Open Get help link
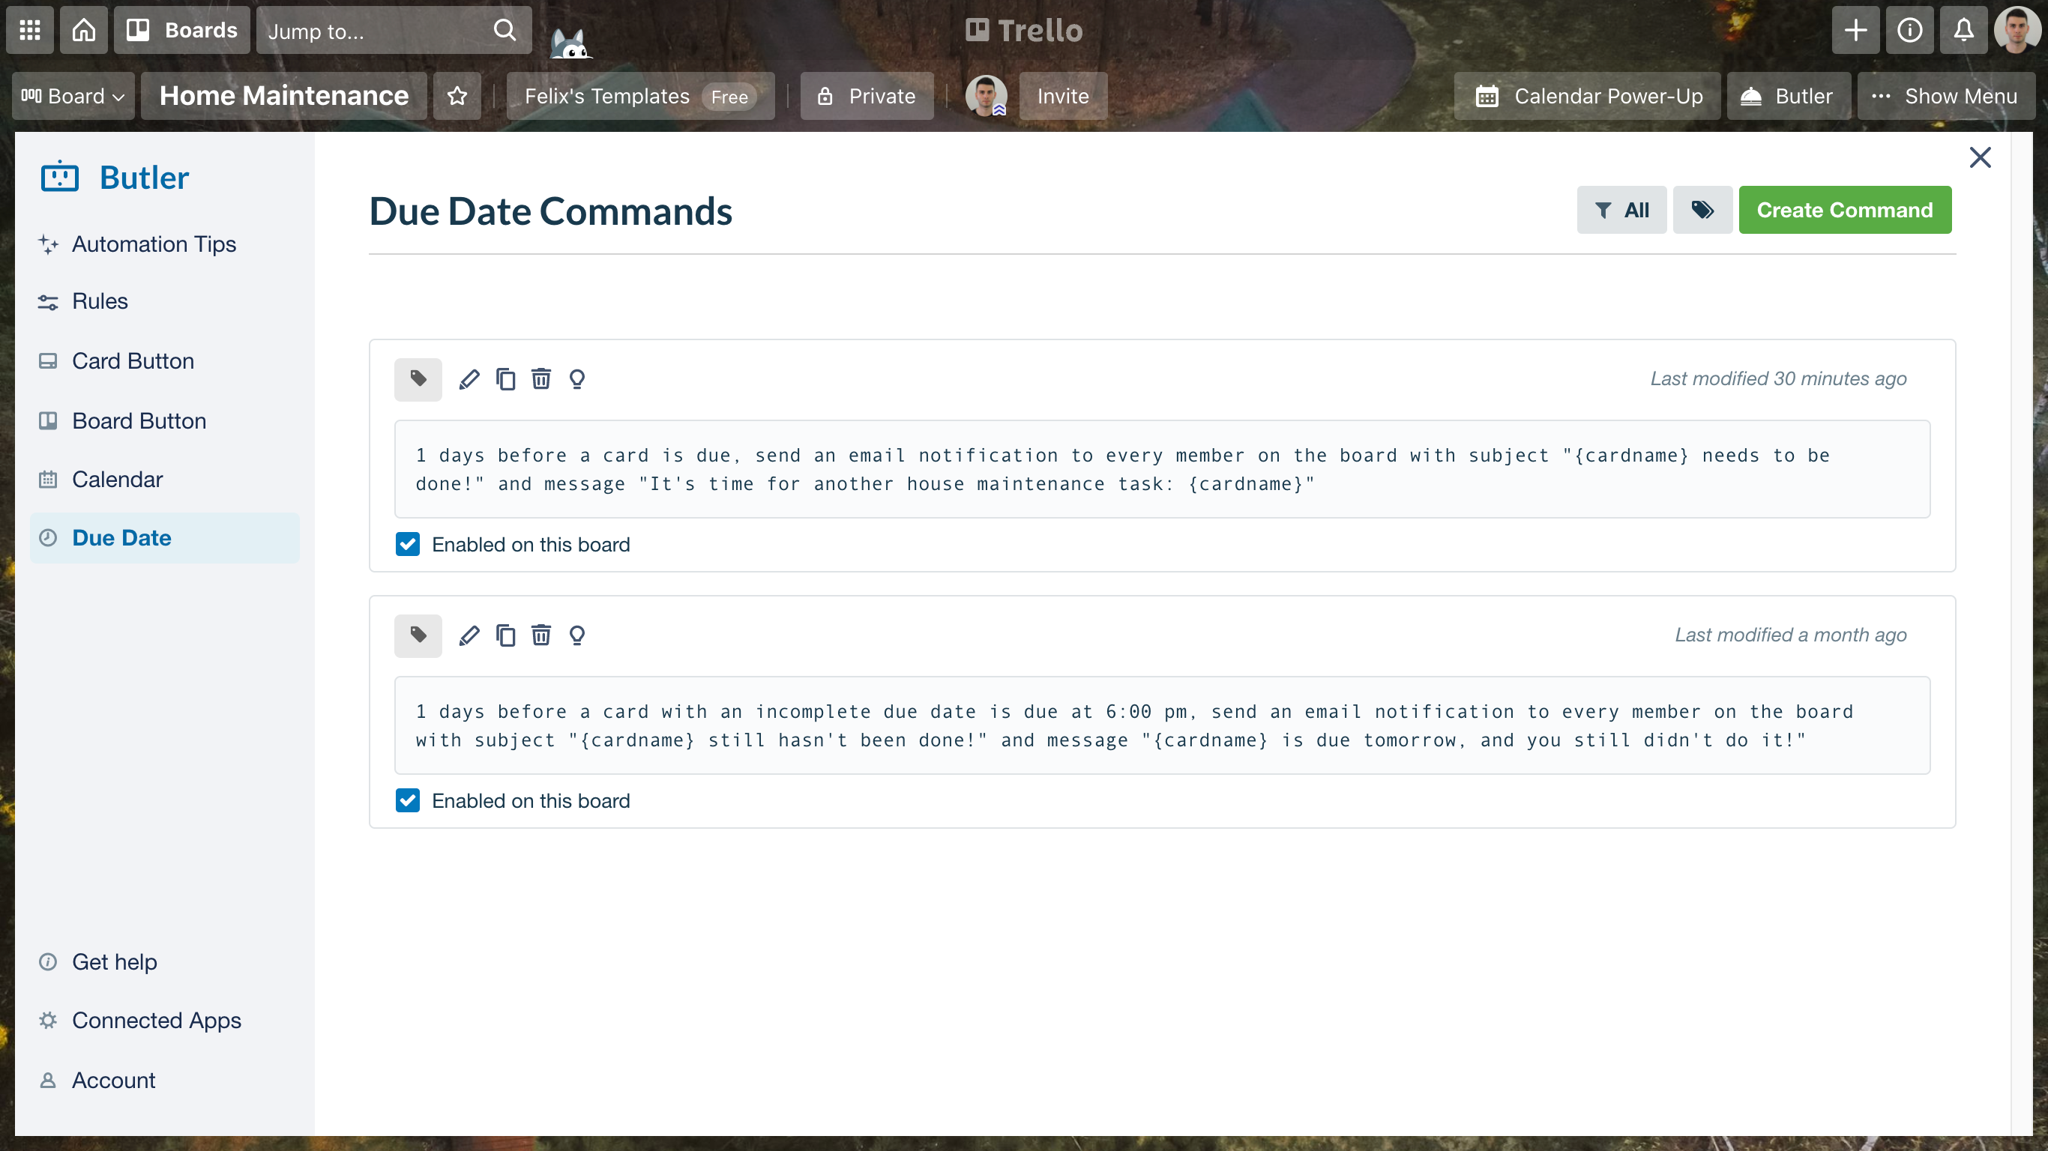The height and width of the screenshot is (1151, 2048). tap(165, 962)
